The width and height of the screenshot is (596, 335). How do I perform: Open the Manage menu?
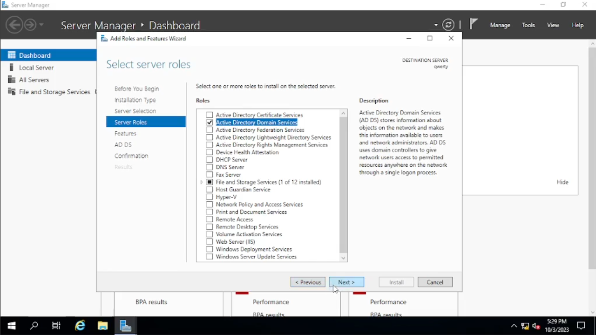pos(500,25)
